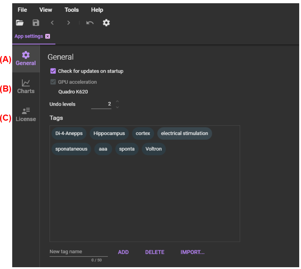The height and width of the screenshot is (269, 301).
Task: Click the forward arrow navigation icon
Action: point(69,23)
